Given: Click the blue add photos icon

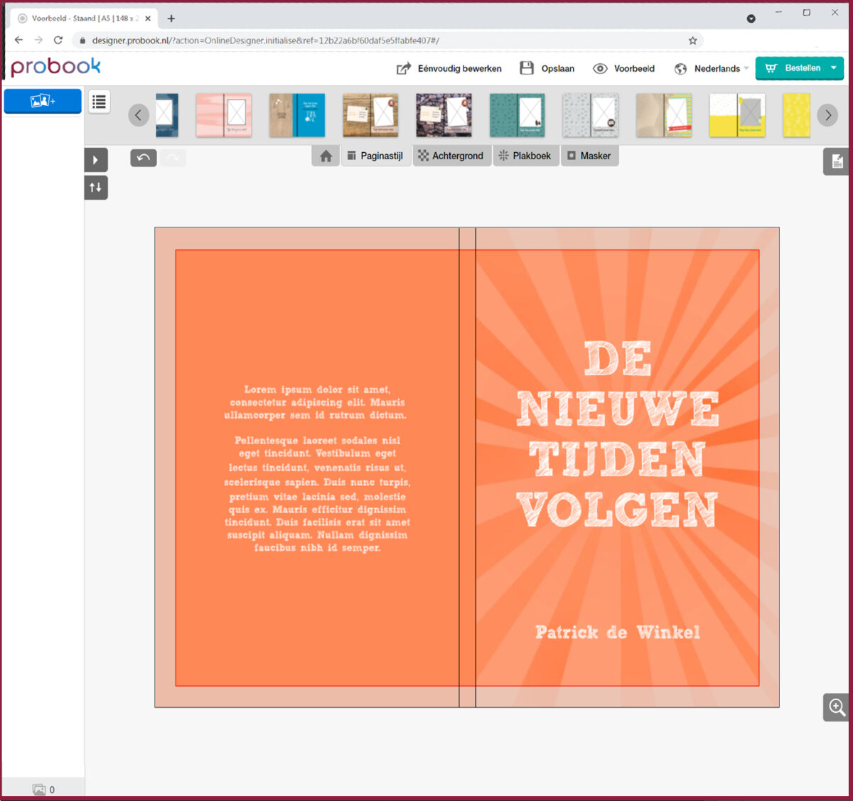Looking at the screenshot, I should pyautogui.click(x=42, y=101).
